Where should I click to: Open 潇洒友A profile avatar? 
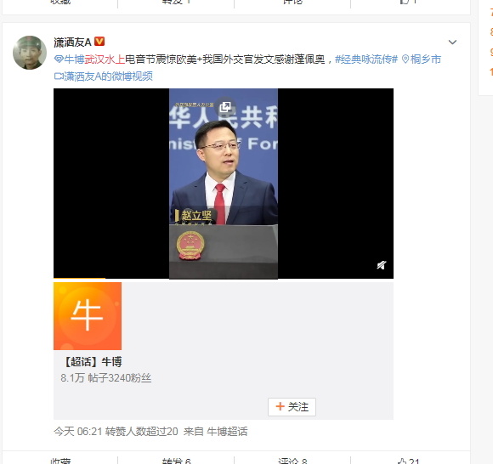tap(30, 53)
